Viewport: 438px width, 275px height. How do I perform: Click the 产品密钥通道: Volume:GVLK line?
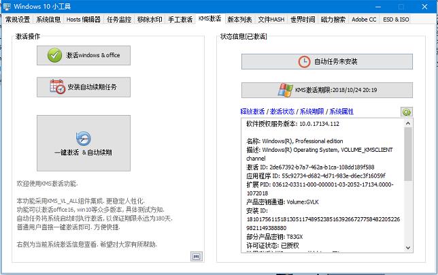pos(282,202)
